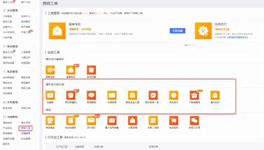
Task: Collapse the 发货管理 sidebar section
Action: point(35,10)
